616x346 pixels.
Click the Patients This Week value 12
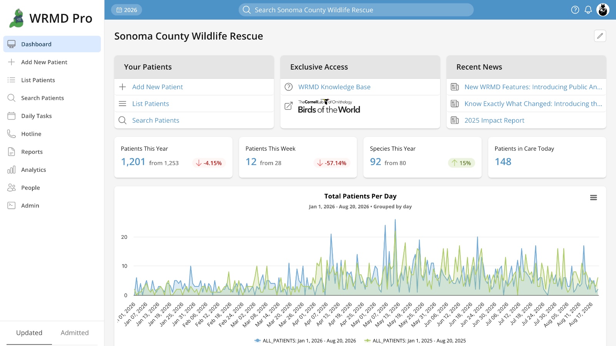(x=251, y=162)
